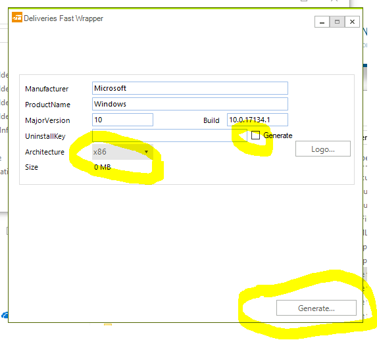Tick the Generate uninstall key checkbox
This screenshot has height=340, width=377.
[255, 135]
